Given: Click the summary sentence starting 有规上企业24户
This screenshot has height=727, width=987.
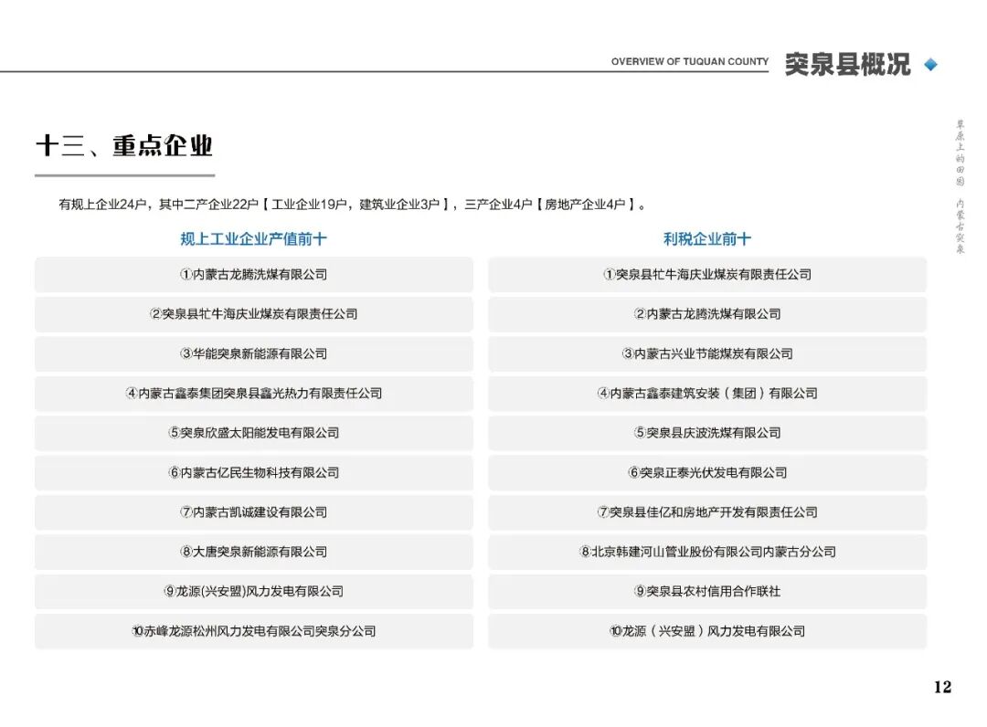Looking at the screenshot, I should tap(352, 205).
